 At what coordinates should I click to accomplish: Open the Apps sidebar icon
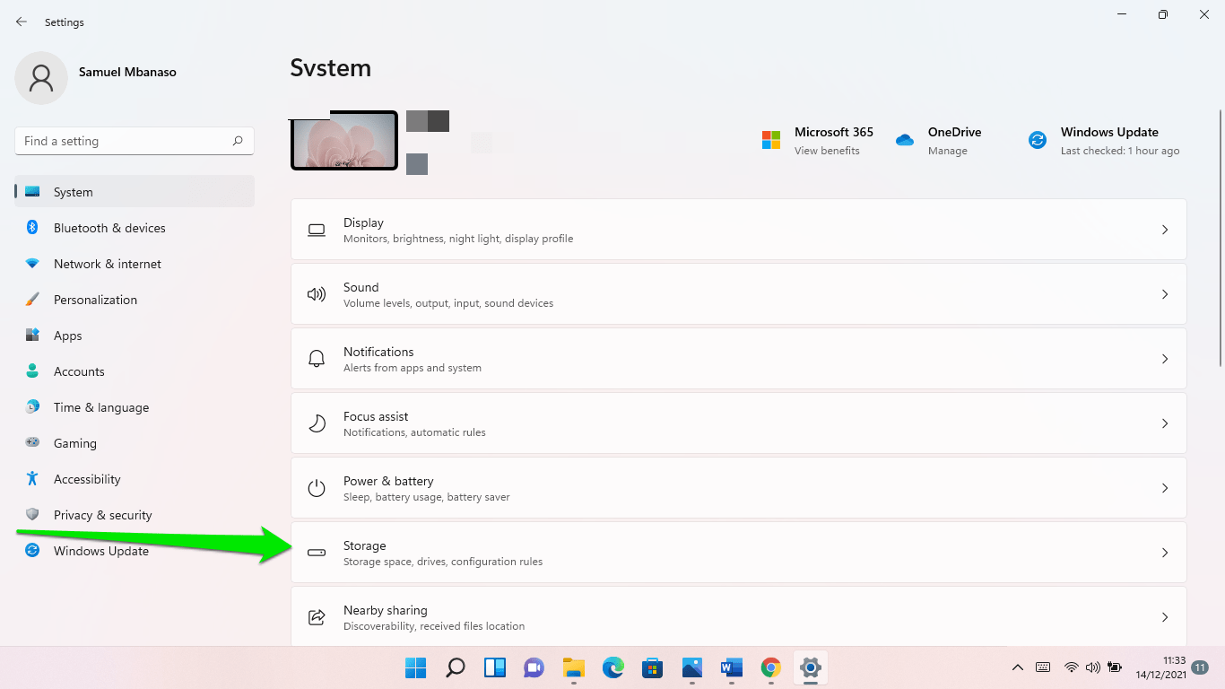coord(32,336)
